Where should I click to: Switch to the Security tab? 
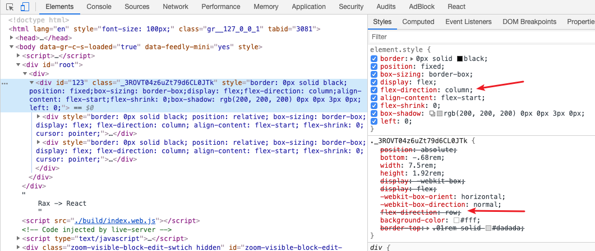click(x=351, y=7)
